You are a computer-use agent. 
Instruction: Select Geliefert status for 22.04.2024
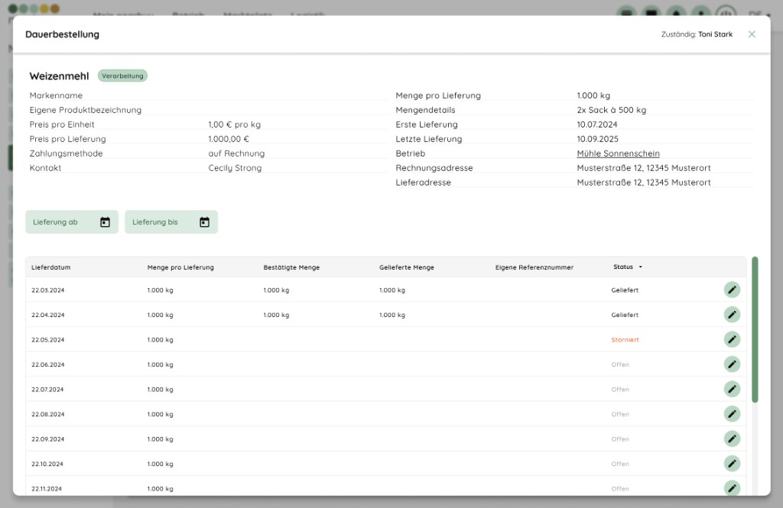pyautogui.click(x=625, y=315)
